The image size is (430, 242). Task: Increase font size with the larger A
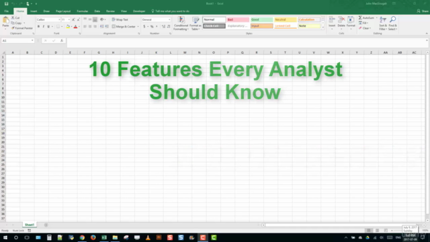tap(73, 19)
